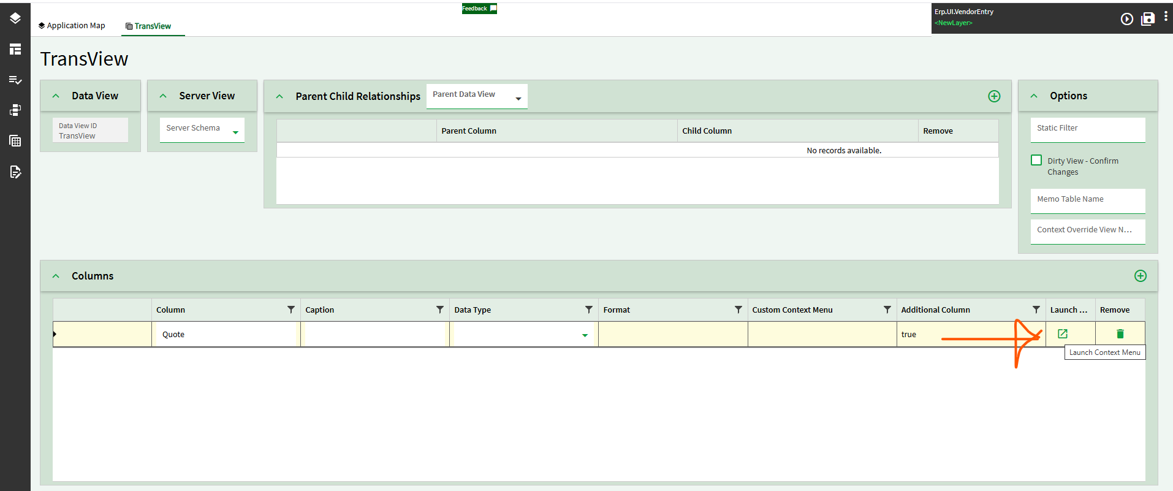Open the data flow icon in sidebar

point(15,110)
